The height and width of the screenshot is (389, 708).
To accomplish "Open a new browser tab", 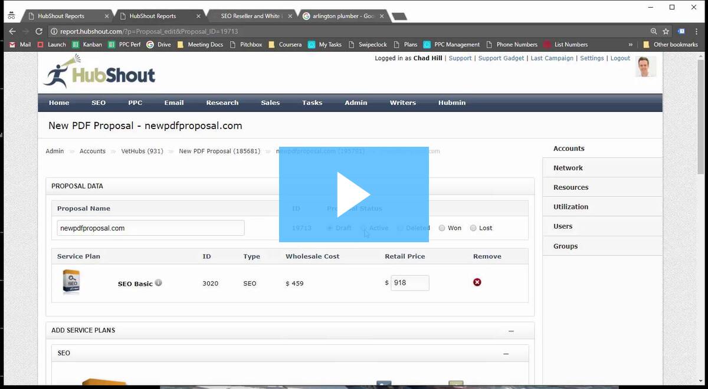I will (x=399, y=17).
